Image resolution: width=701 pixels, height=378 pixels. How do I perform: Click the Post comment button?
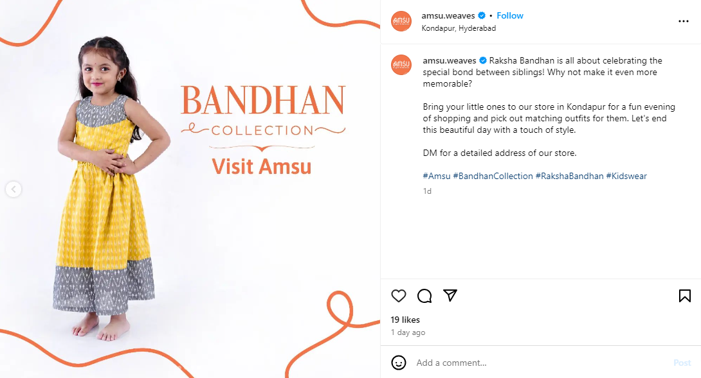tap(682, 363)
